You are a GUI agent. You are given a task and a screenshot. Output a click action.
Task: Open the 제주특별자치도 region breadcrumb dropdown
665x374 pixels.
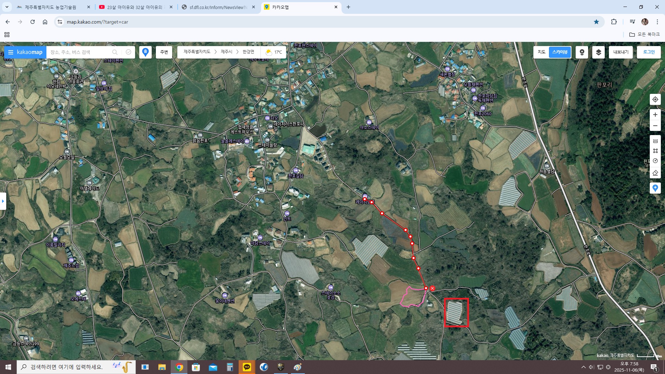pos(197,52)
